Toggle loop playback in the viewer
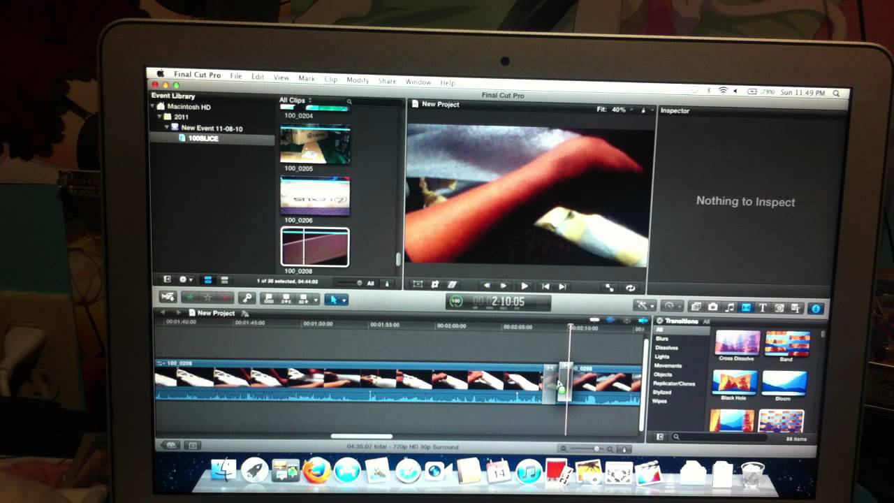The image size is (894, 503). point(630,287)
